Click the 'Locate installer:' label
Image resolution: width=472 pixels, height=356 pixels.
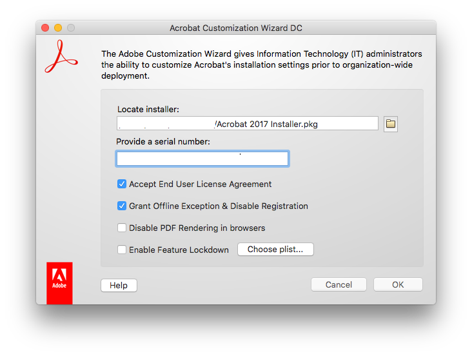click(x=148, y=110)
